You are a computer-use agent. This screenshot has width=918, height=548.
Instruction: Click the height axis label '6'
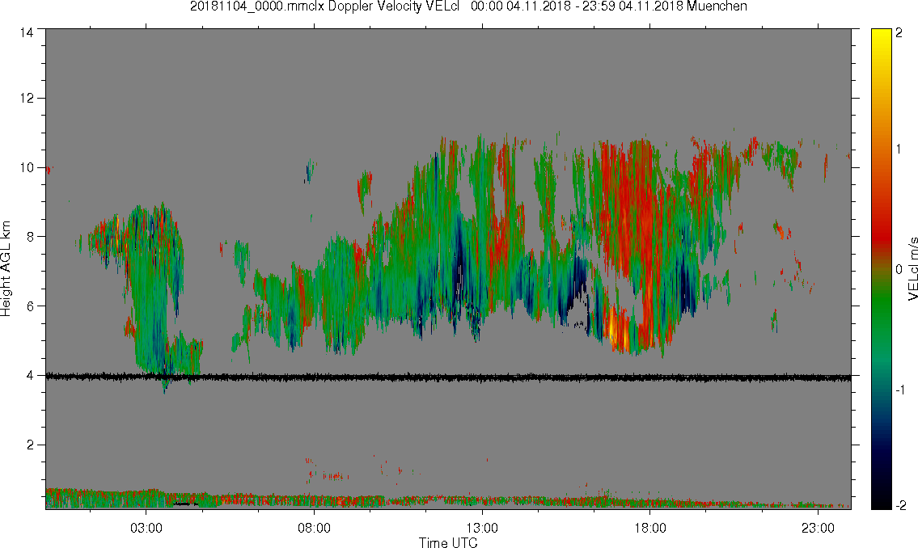coord(31,306)
